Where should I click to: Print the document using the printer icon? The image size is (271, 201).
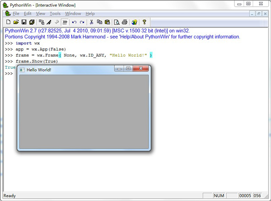pyautogui.click(x=125, y=22)
